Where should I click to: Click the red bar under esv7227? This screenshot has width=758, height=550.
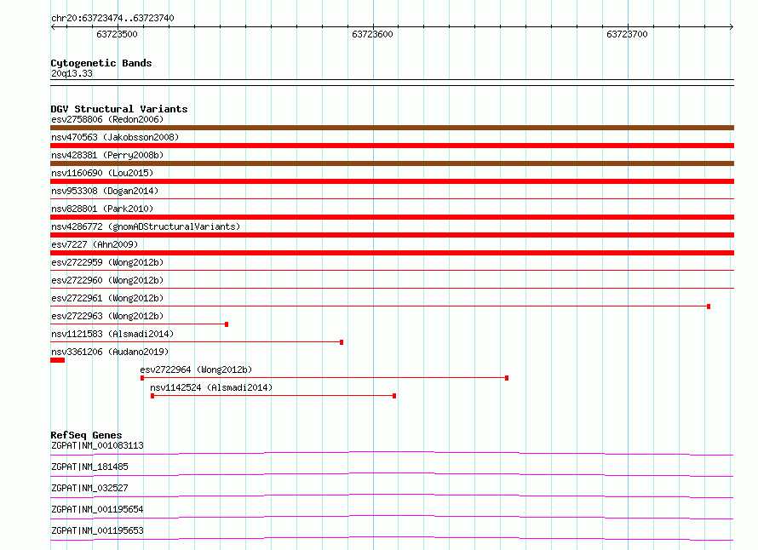coord(392,253)
